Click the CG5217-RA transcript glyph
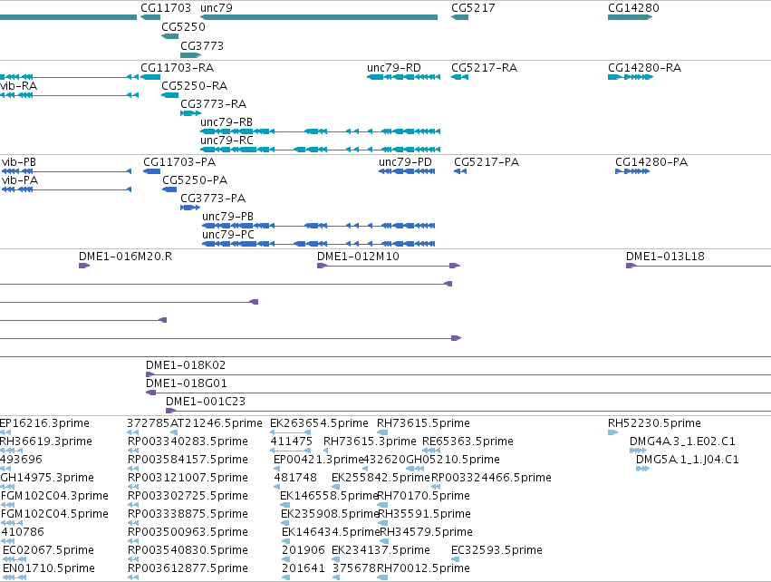This screenshot has width=771, height=582. click(459, 77)
